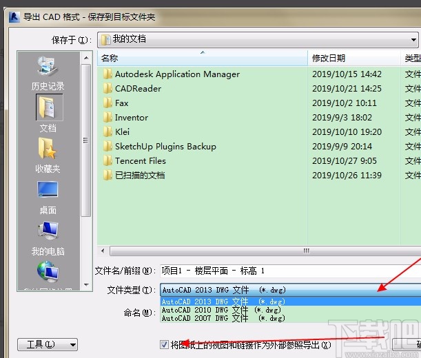Open the History (历史记录) shortcut icon

[48, 66]
